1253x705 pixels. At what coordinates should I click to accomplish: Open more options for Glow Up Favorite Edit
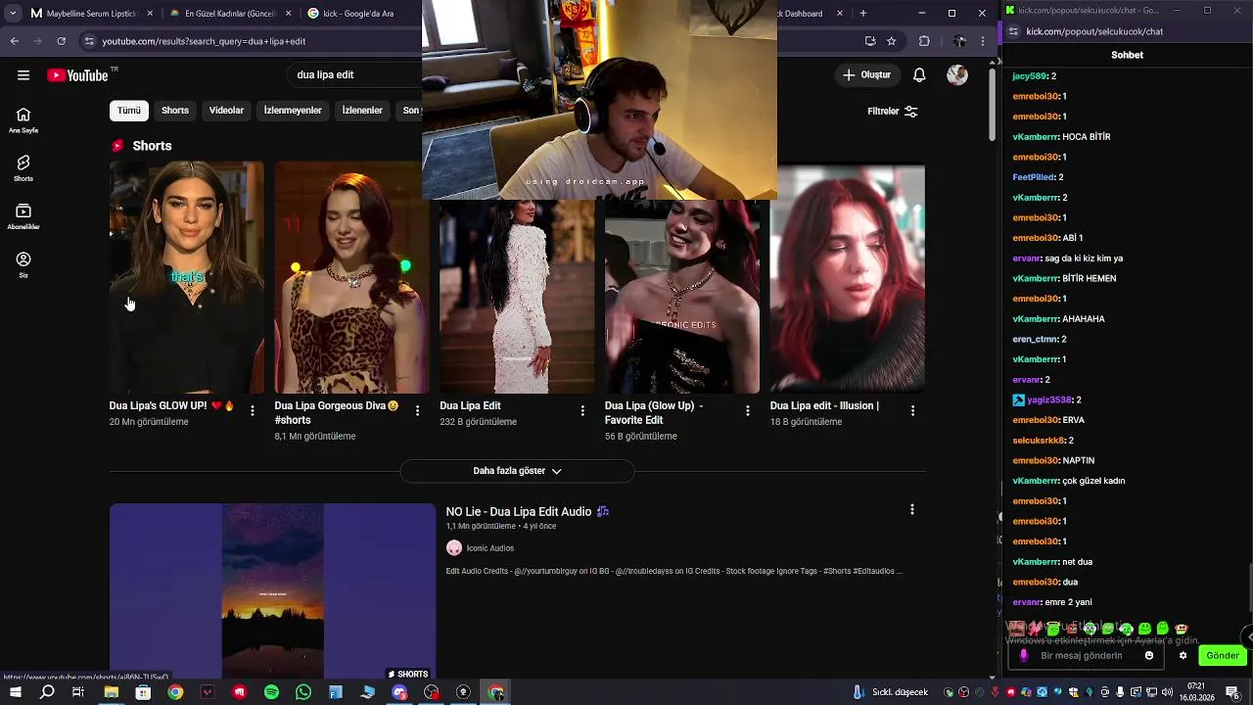748,411
